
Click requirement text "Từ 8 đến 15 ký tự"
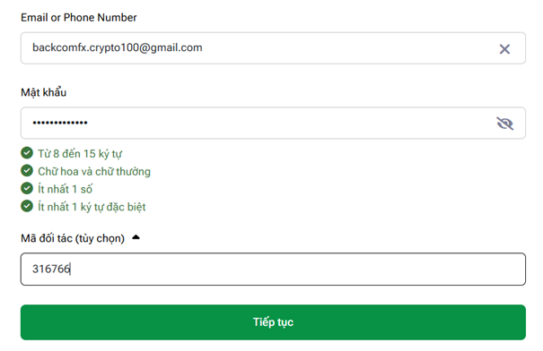point(80,154)
